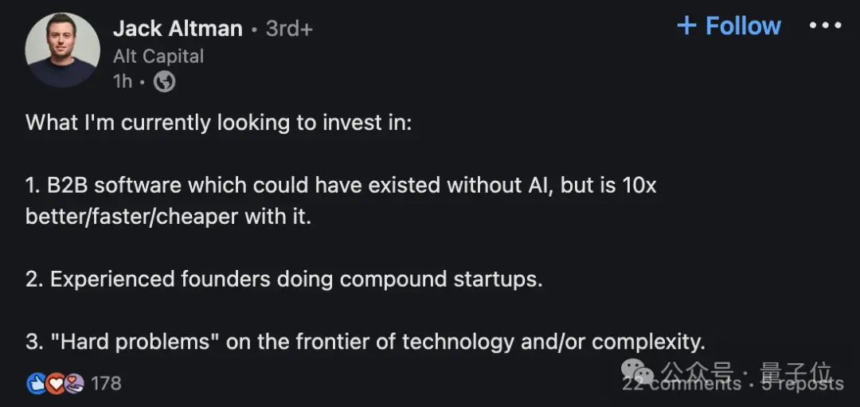Click the "Experienced founders doing compound startups" line
The image size is (860, 407).
(284, 280)
